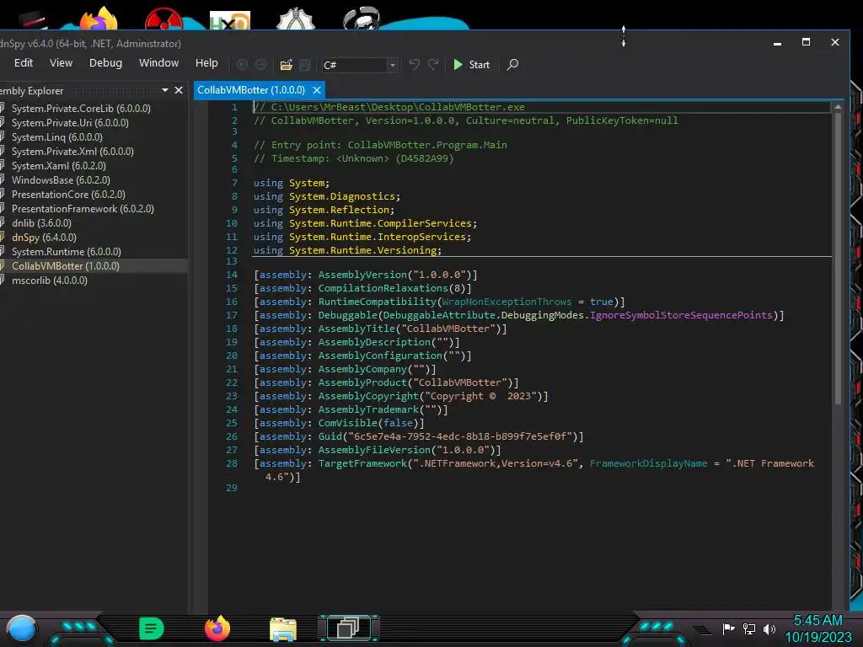The height and width of the screenshot is (647, 863).
Task: Maximize the dnSpy window
Action: click(806, 42)
